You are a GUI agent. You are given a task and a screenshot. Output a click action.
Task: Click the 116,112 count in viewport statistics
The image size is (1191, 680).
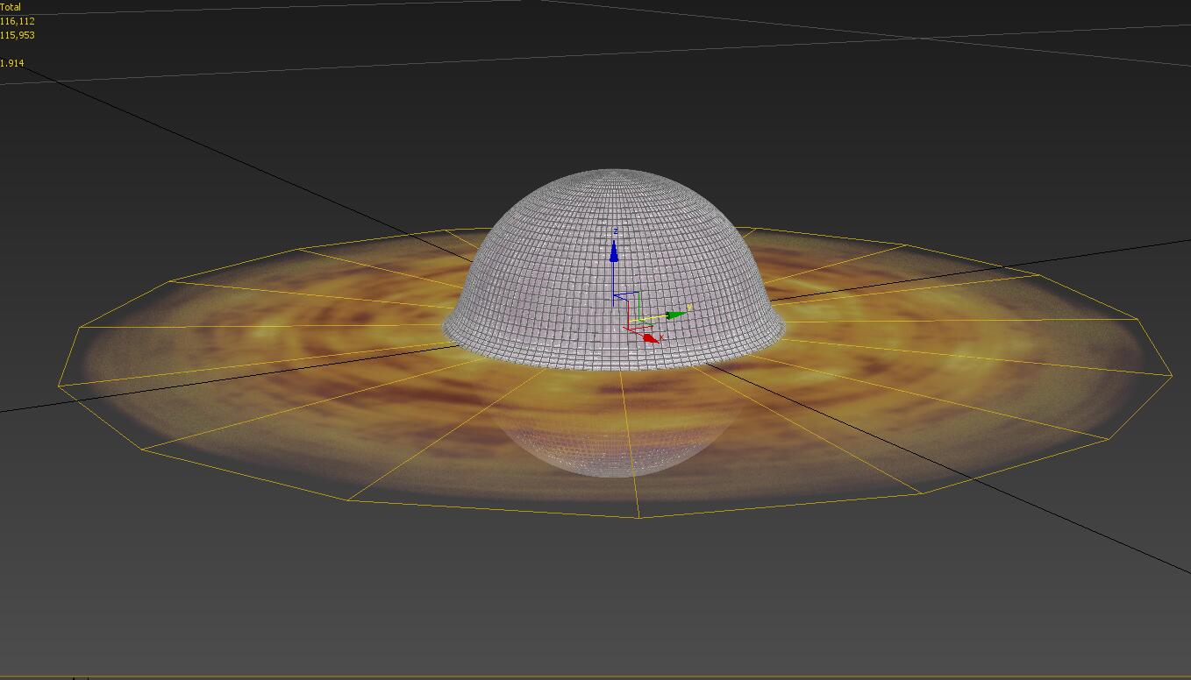tap(18, 21)
